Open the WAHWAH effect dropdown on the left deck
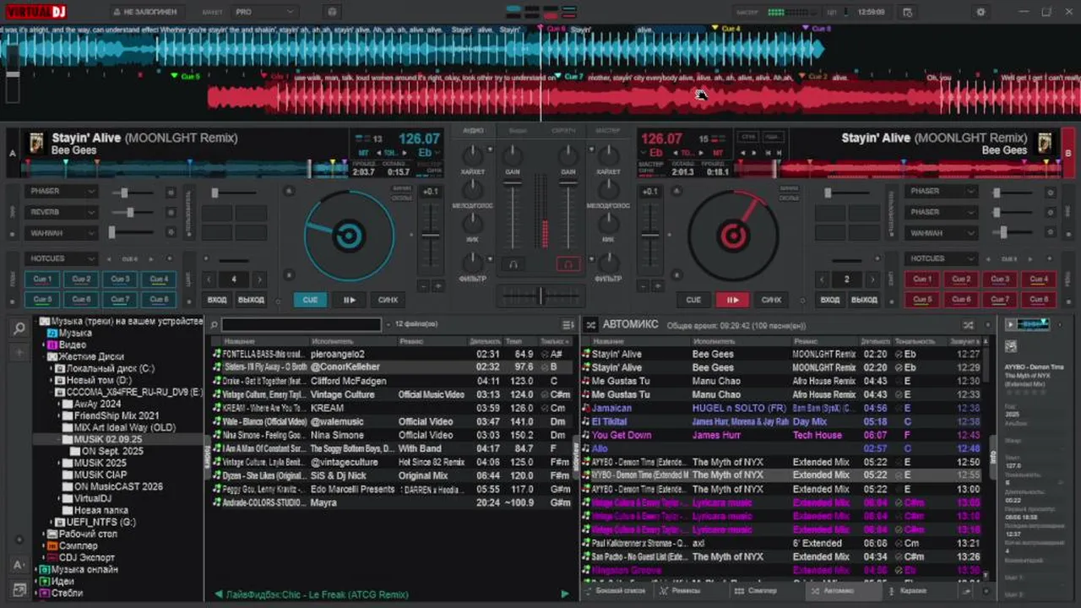 point(61,232)
